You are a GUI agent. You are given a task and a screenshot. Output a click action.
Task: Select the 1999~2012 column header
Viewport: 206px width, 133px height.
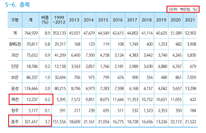click(x=59, y=20)
